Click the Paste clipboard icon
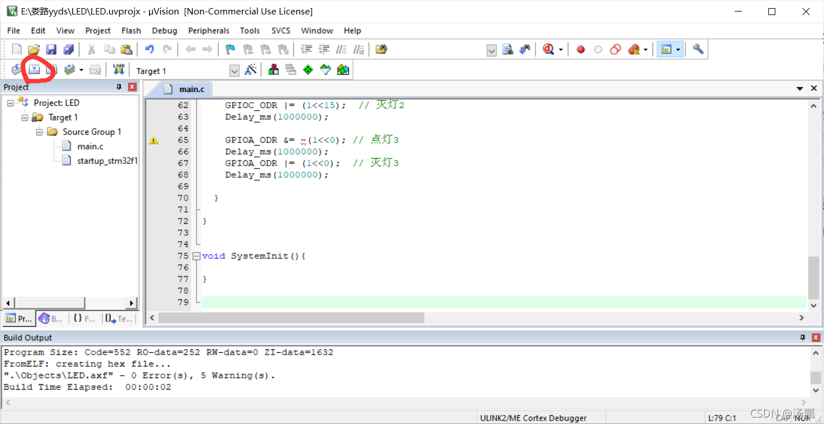 pos(126,50)
